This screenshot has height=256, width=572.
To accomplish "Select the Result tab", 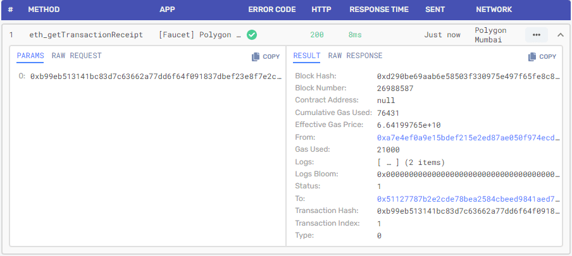I will point(306,56).
